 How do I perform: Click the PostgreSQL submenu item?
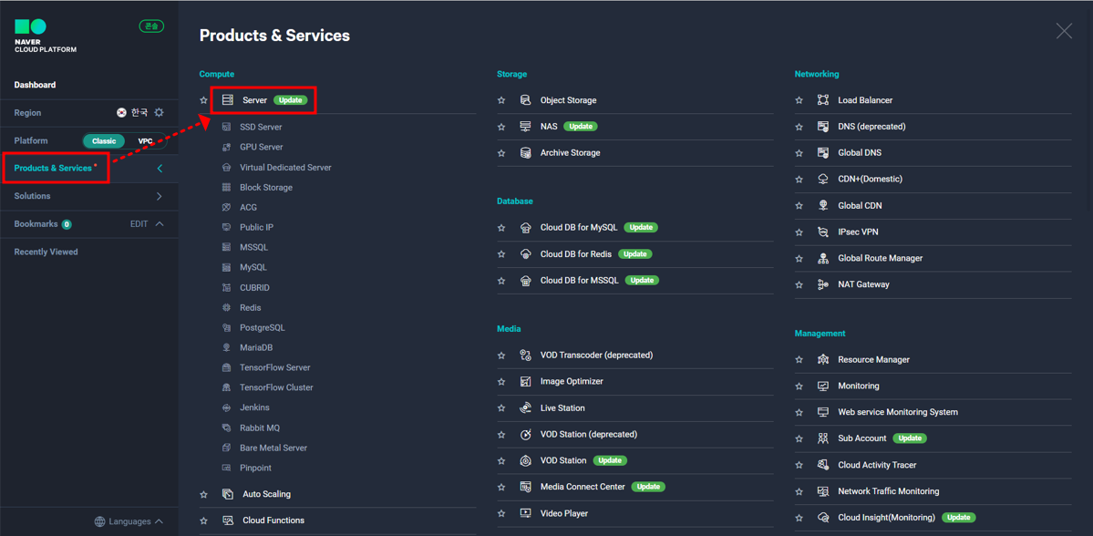pos(263,327)
